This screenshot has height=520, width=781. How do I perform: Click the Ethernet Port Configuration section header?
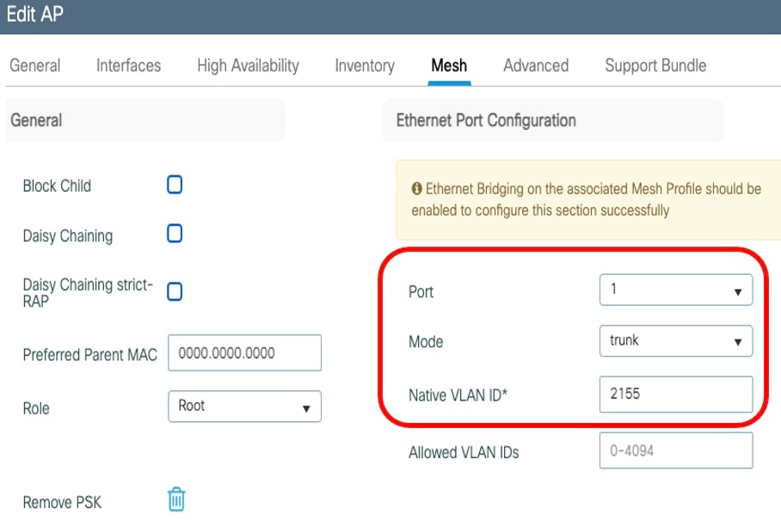[484, 119]
